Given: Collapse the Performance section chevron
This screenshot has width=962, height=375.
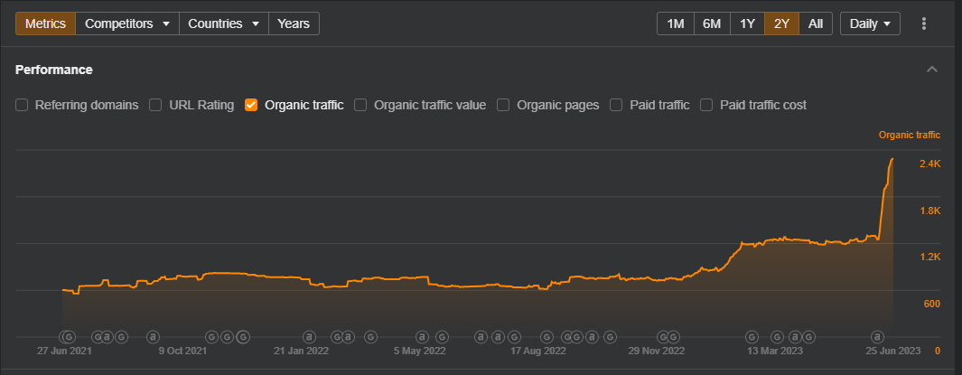Looking at the screenshot, I should (x=932, y=70).
